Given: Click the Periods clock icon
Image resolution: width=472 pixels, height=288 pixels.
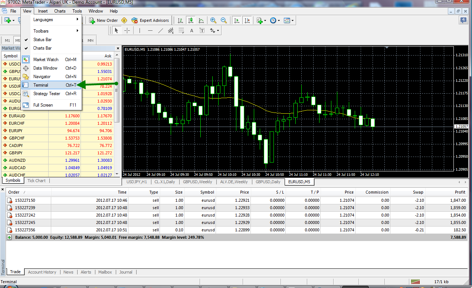Looking at the screenshot, I should (273, 20).
